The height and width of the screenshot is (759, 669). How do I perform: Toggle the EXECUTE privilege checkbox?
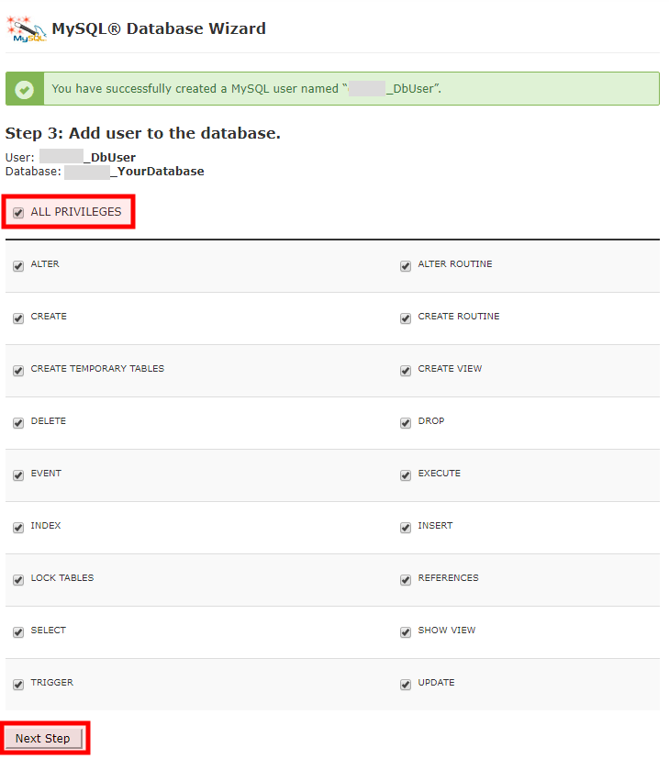tap(406, 475)
